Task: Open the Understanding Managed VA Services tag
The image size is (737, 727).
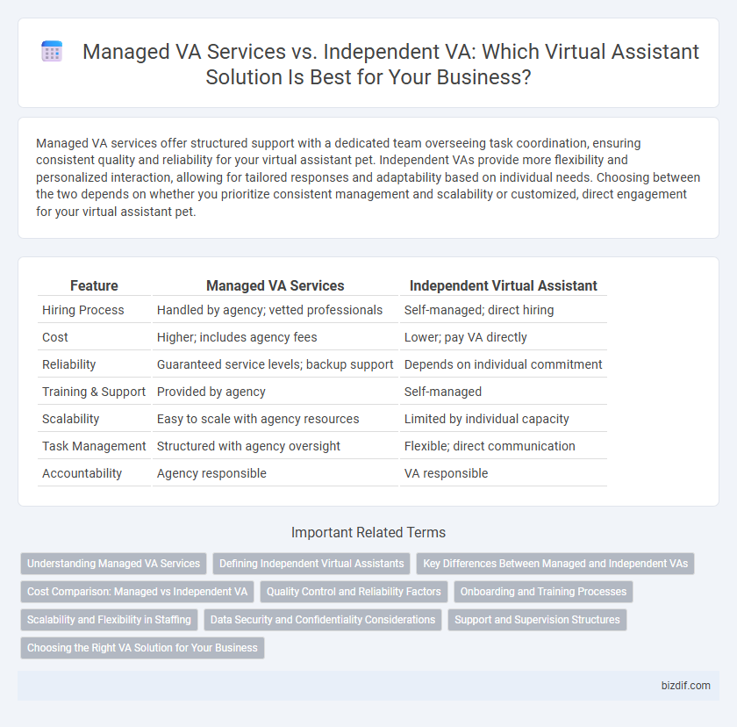Action: (113, 564)
